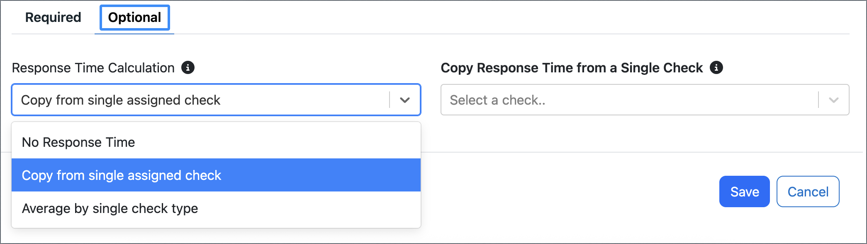Click the Cancel button
Image resolution: width=867 pixels, height=244 pixels.
[808, 191]
